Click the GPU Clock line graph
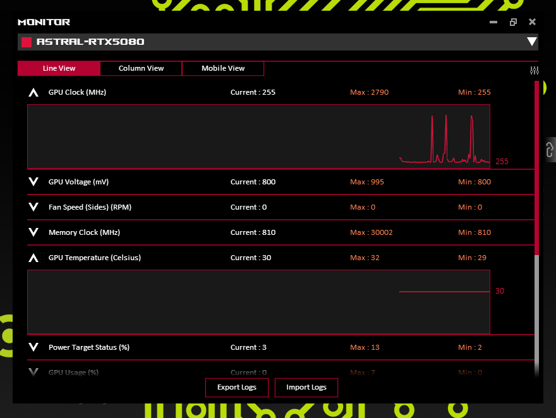Screen dimensions: 556x418 click(259, 136)
